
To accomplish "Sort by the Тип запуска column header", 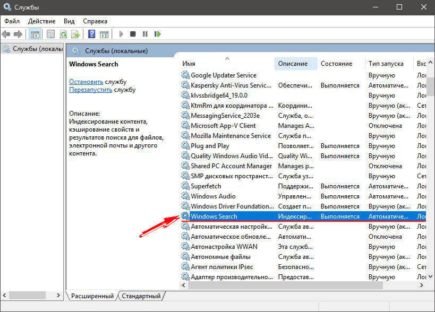I will [389, 64].
